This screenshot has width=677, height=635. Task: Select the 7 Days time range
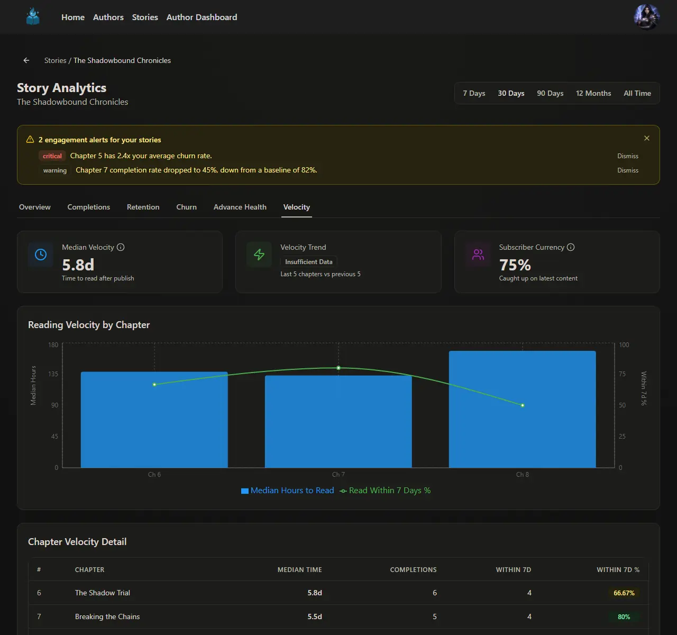(474, 93)
